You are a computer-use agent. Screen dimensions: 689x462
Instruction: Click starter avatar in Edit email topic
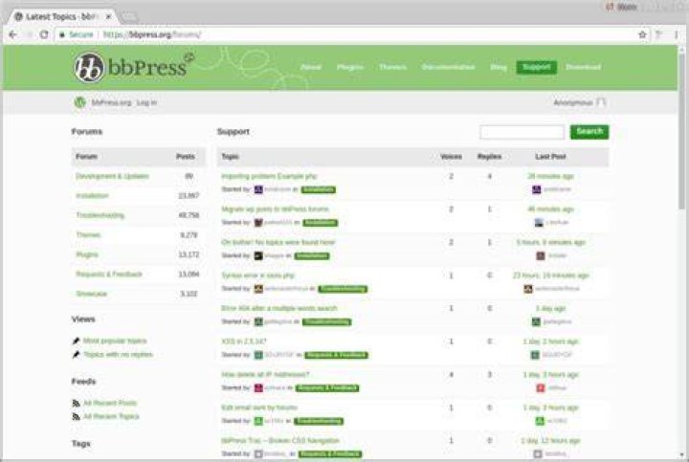coord(258,421)
